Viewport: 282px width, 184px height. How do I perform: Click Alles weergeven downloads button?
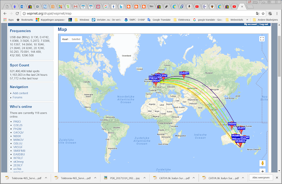click(x=261, y=177)
